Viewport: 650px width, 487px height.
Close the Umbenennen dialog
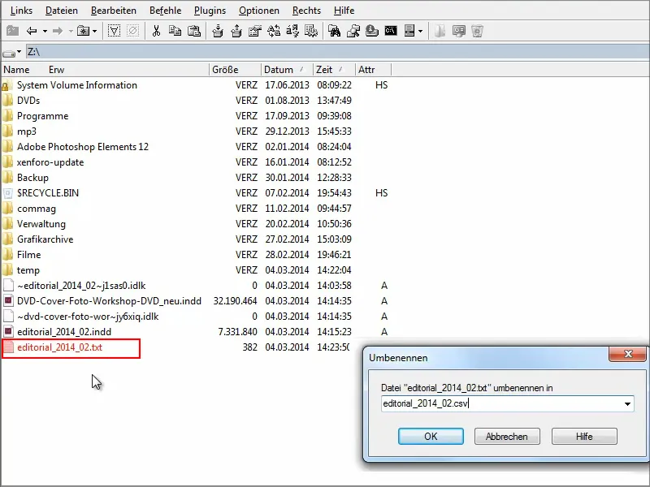coord(627,354)
